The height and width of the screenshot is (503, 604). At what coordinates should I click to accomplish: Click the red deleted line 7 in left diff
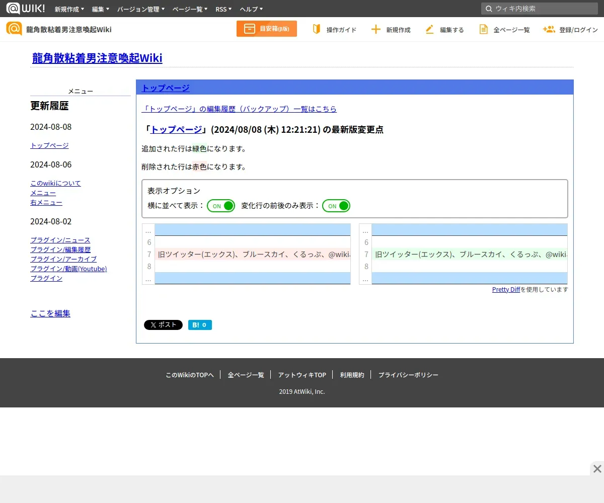coord(252,255)
